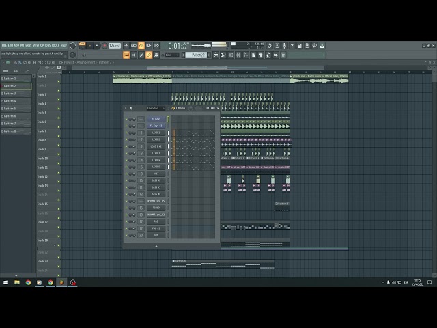Viewport: 437px width, 328px height.
Task: Select the LEAD 1 channel button
Action: click(x=156, y=133)
